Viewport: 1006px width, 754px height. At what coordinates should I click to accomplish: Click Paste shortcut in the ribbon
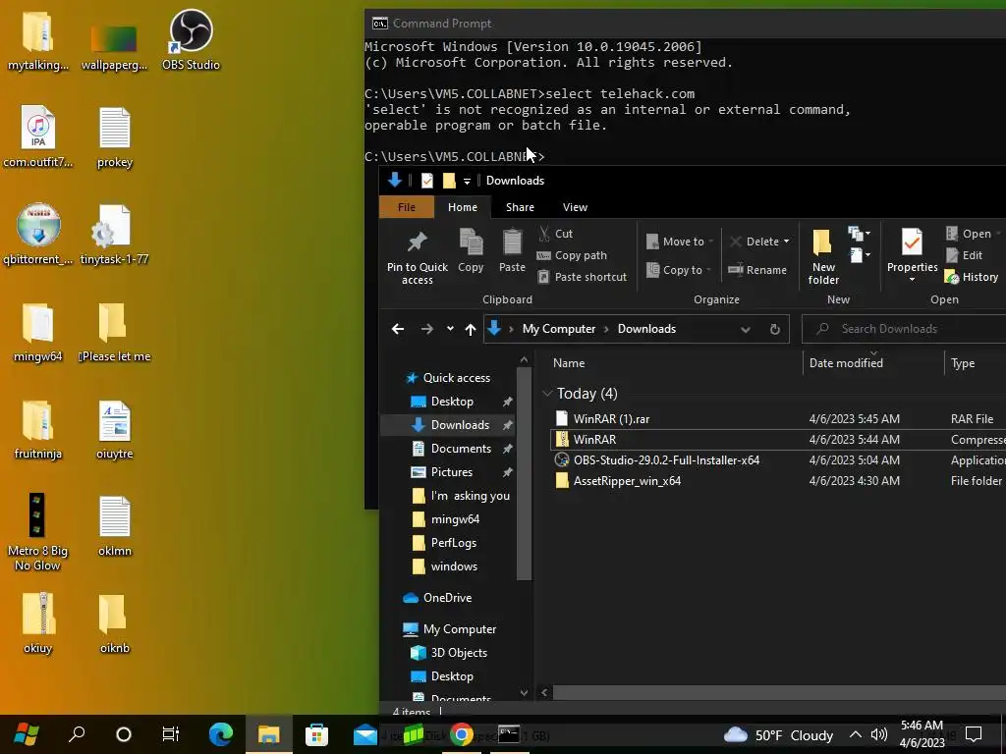pos(582,276)
